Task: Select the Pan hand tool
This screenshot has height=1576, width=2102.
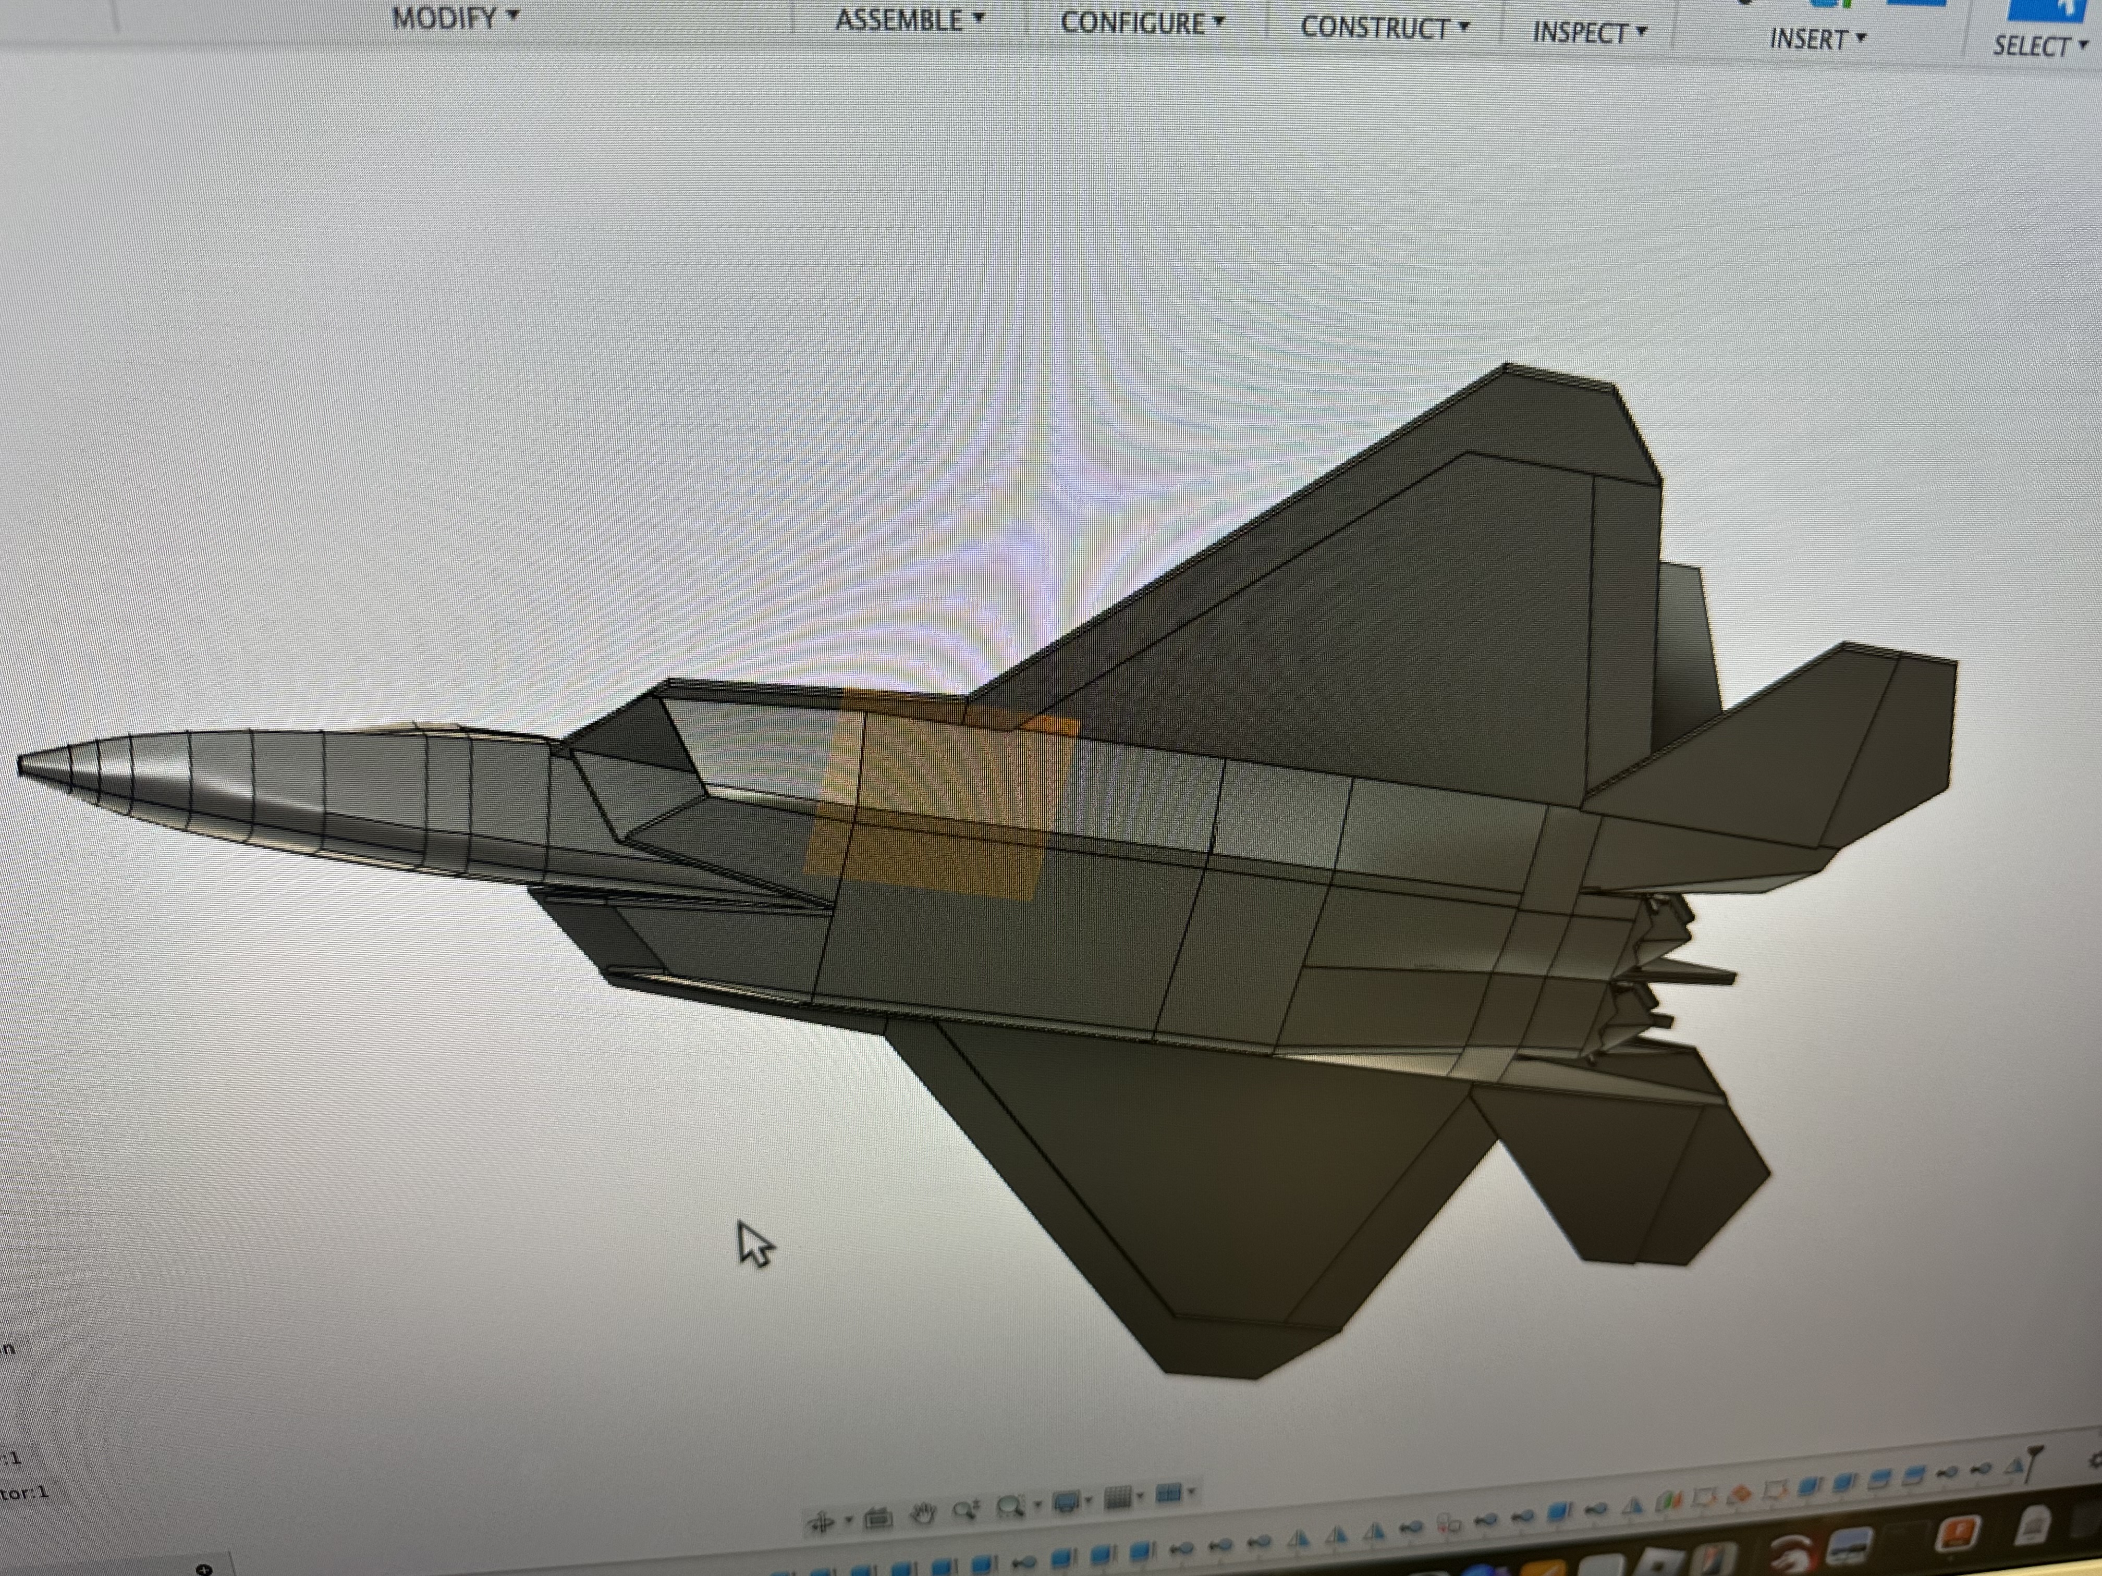Action: (924, 1513)
